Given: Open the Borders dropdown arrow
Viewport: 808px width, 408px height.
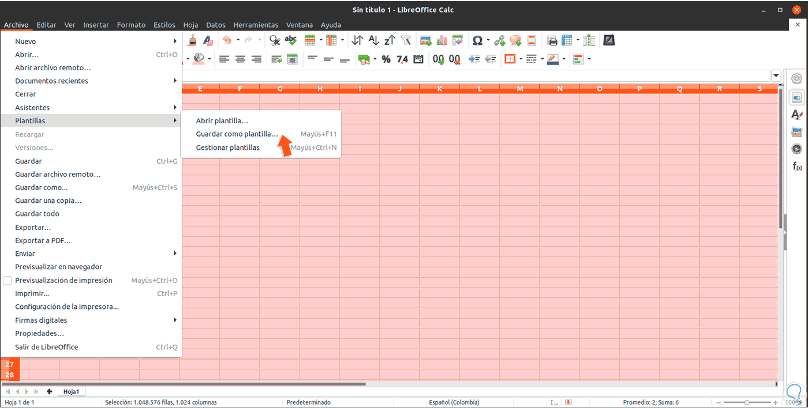Looking at the screenshot, I should pos(521,59).
